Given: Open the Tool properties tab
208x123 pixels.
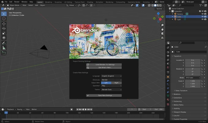Looking at the screenshot, I should (168, 47).
